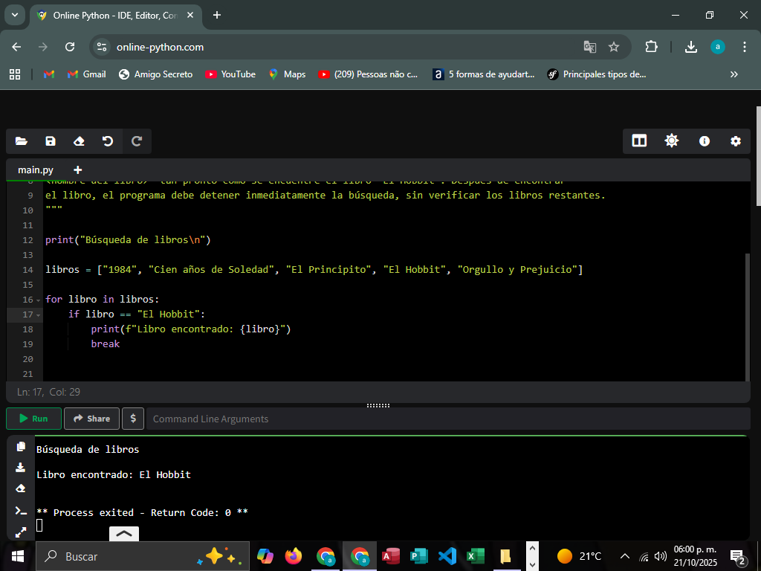Expand the console to fullscreen
This screenshot has height=571, width=761.
(21, 532)
